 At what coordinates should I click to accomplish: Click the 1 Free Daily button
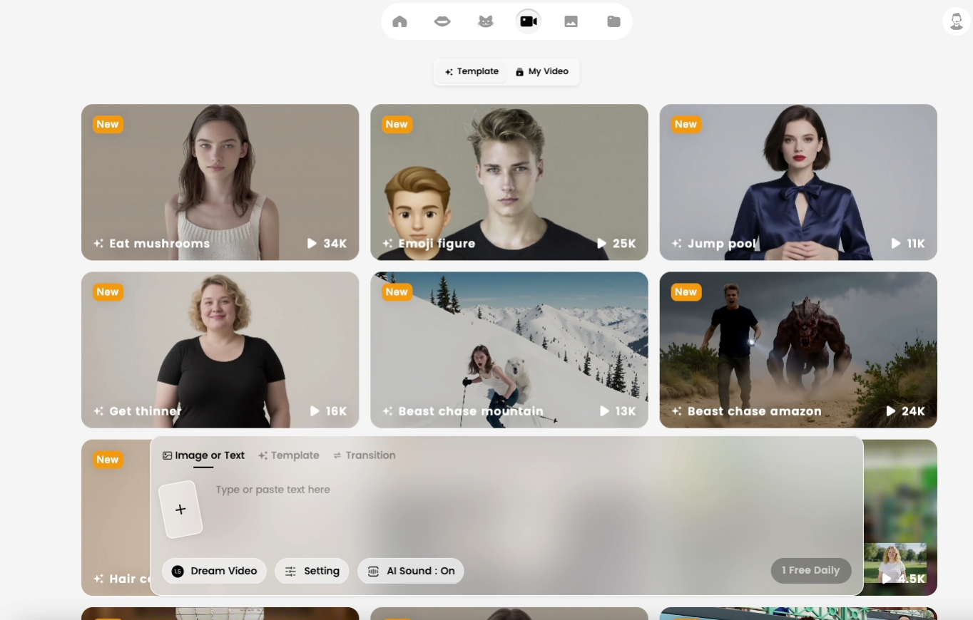point(810,570)
